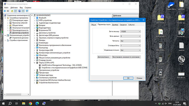Click the OK button in properties dialog
Screen dimensions: 189x106
click(x=128, y=78)
